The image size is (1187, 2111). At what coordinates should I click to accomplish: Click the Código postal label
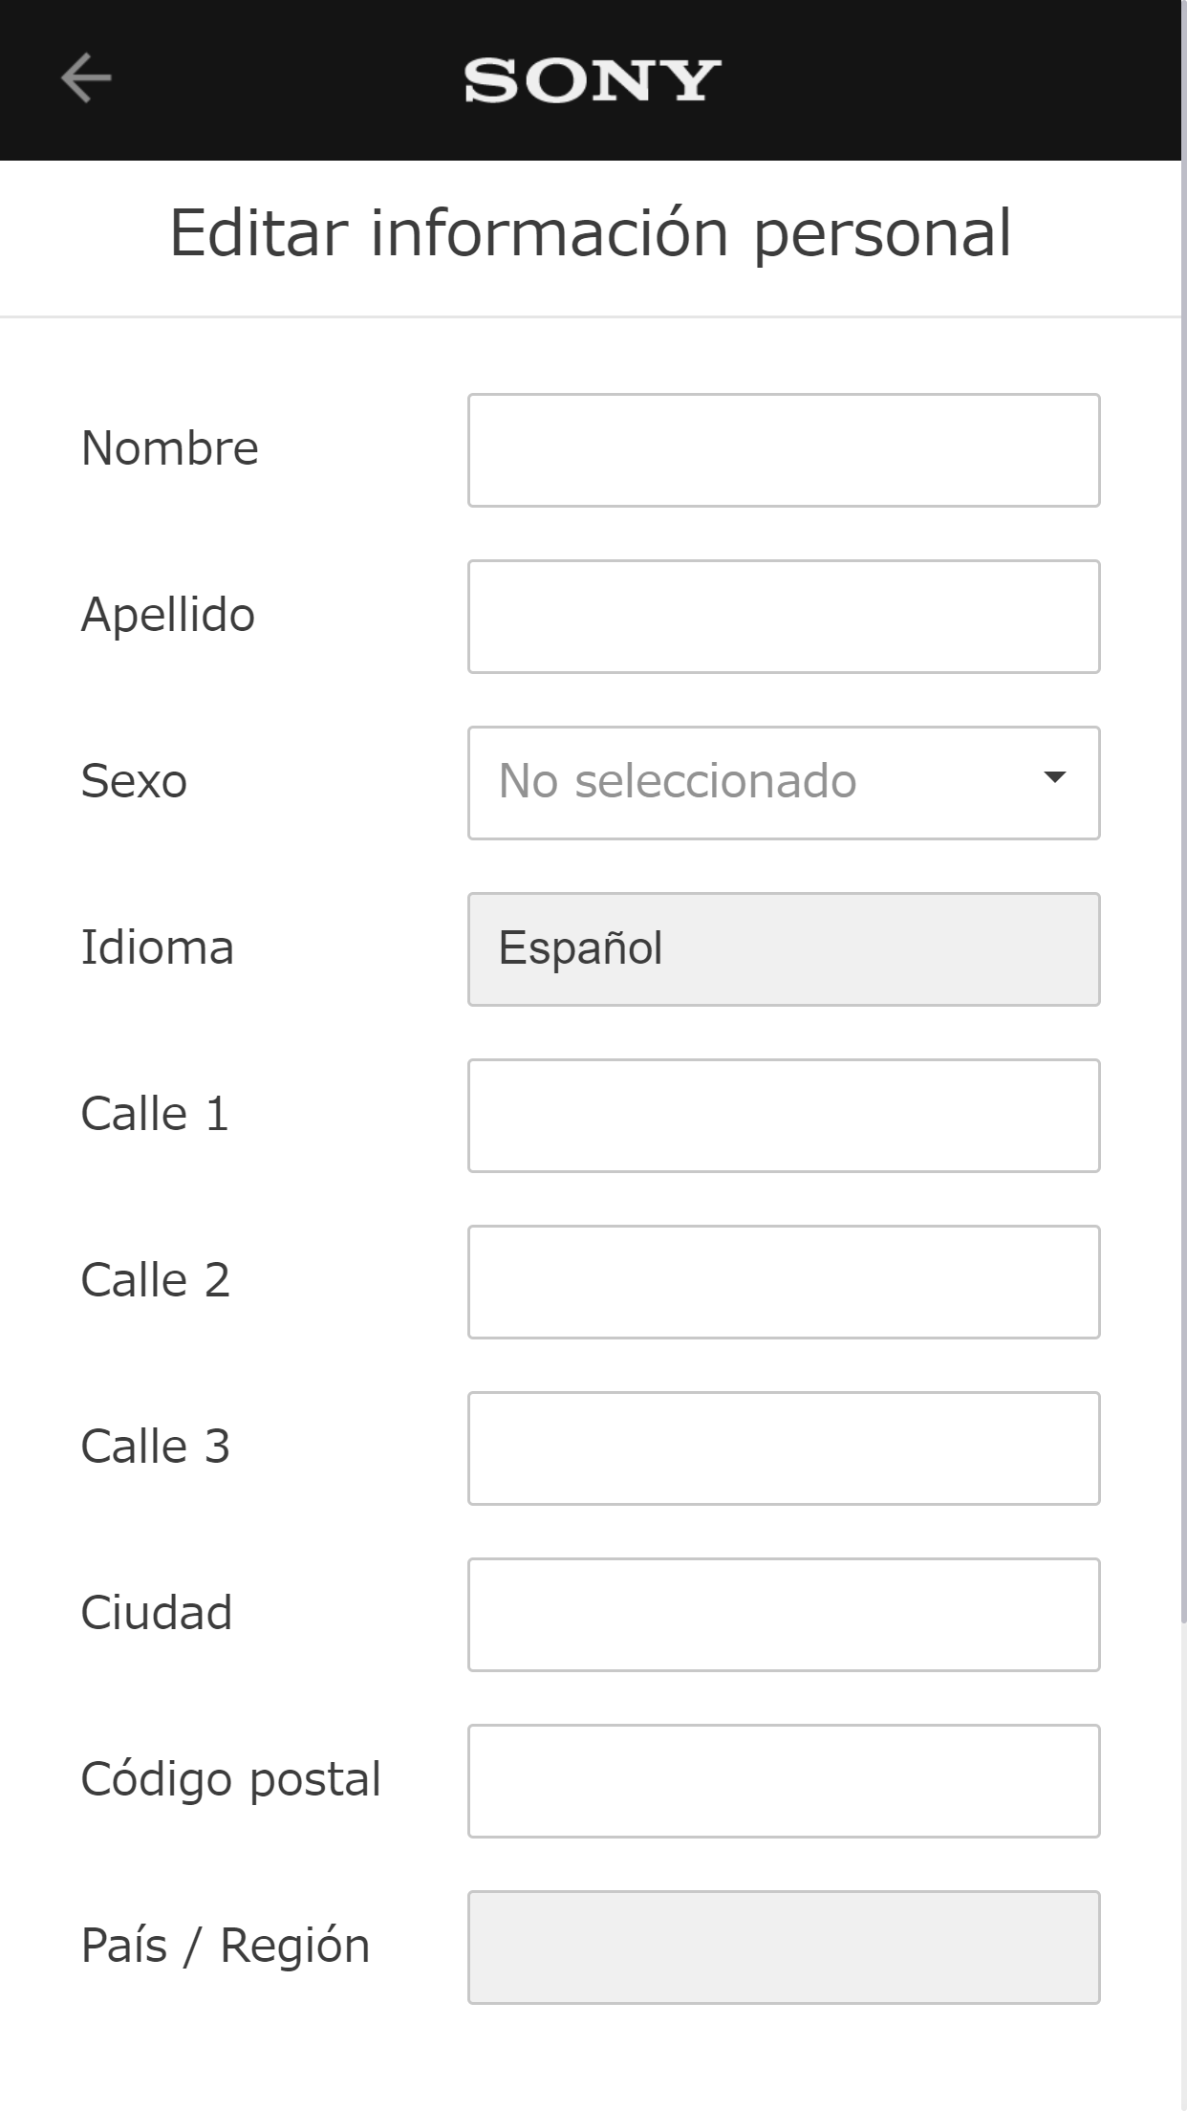pos(230,1779)
